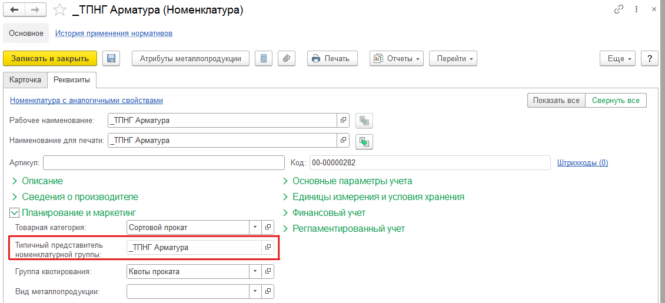
Task: Open the Товарная категория dropdown list
Action: pyautogui.click(x=255, y=227)
